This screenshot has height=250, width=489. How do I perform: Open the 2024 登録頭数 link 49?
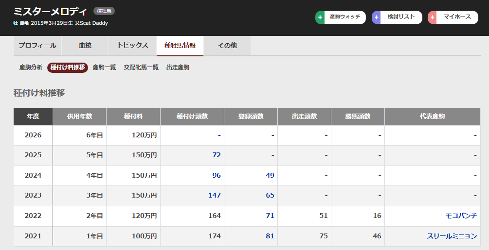pos(270,175)
